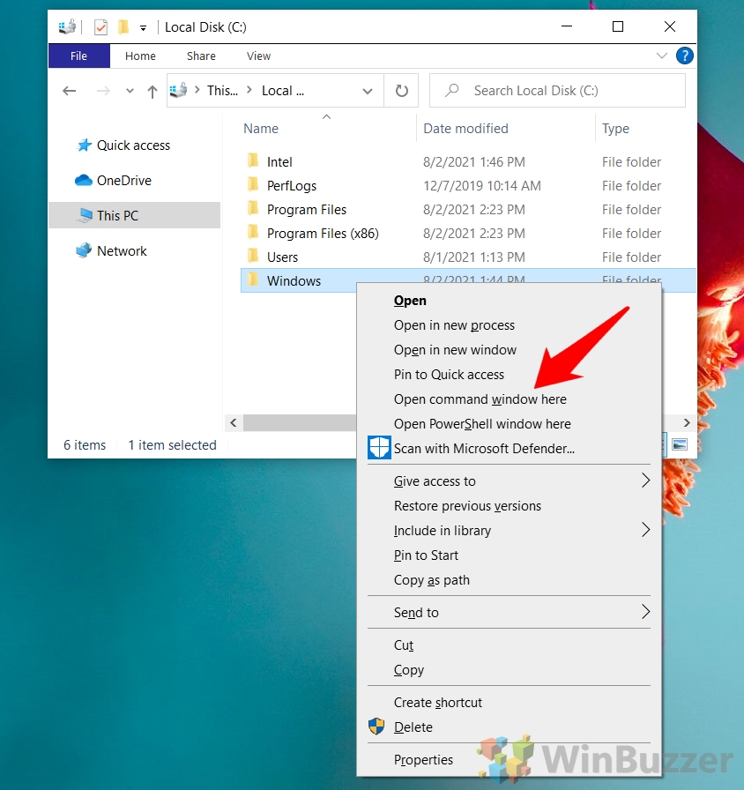The width and height of the screenshot is (744, 790).
Task: Open Quick access in the sidebar
Action: (132, 145)
